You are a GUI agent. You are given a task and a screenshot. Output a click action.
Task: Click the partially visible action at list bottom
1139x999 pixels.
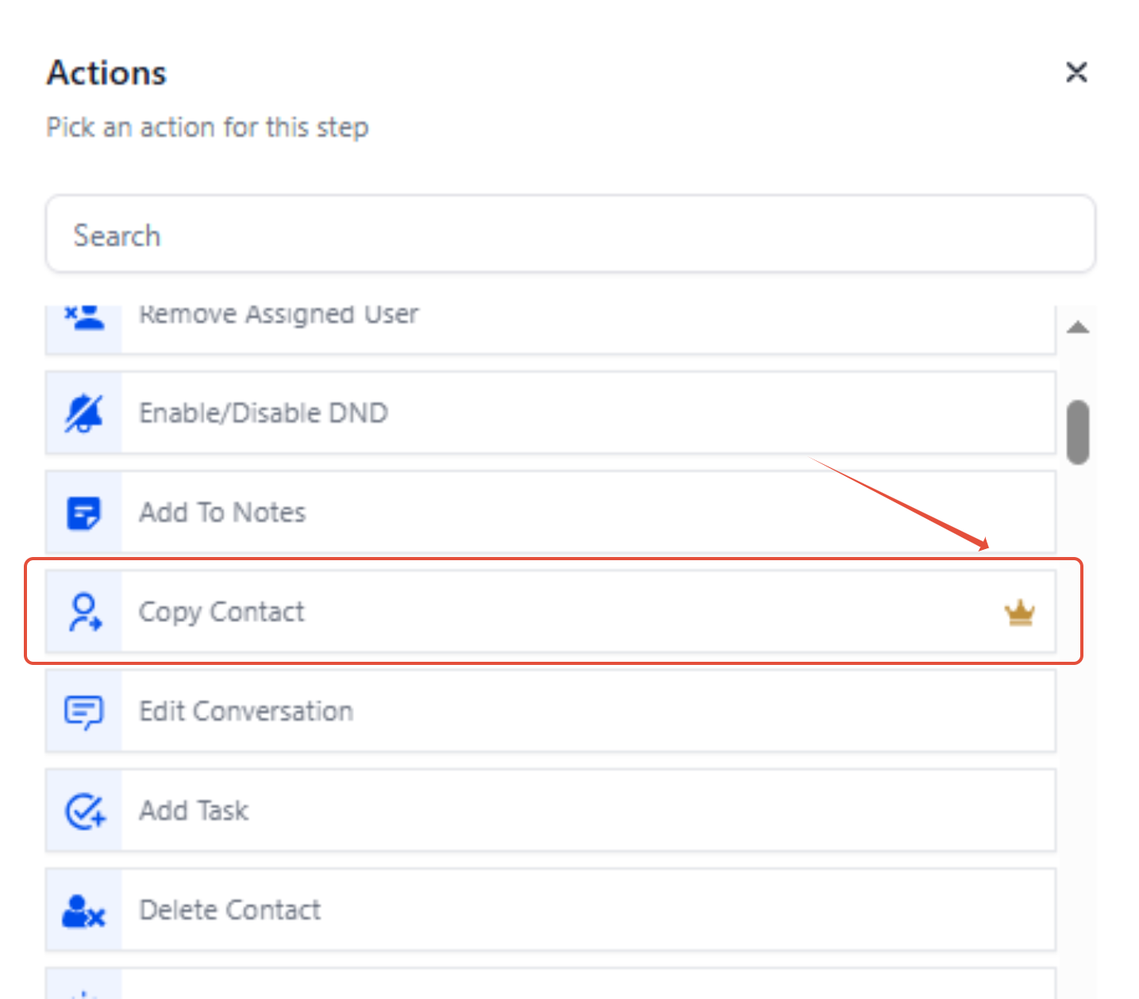(x=550, y=983)
